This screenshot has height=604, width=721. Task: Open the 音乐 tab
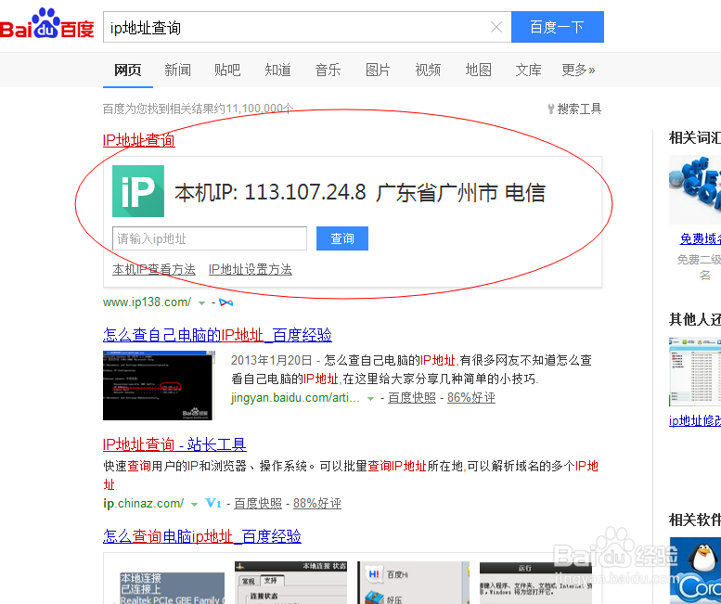[x=328, y=70]
